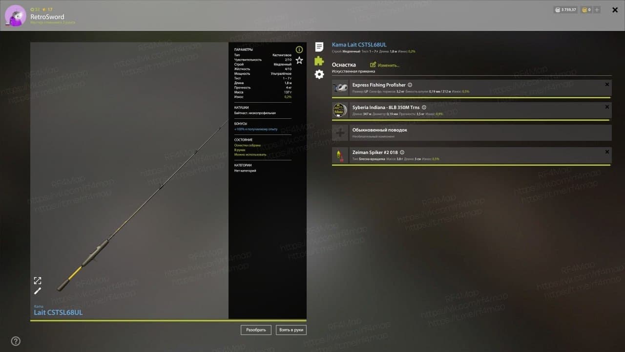The image size is (625, 352).
Task: Click the Оснастка heading
Action: click(344, 65)
